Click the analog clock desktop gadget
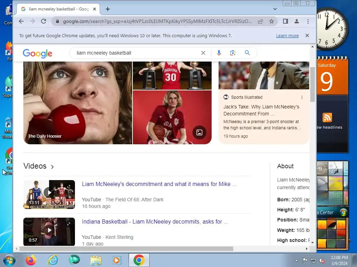 332,29
